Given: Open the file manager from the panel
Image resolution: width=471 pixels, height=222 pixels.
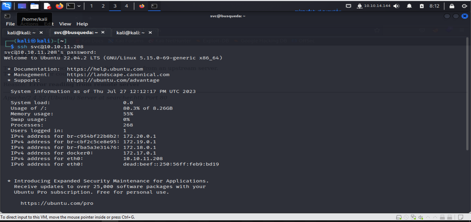Looking at the screenshot, I should (x=34, y=6).
